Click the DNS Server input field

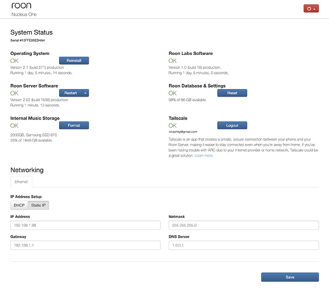pos(244,245)
